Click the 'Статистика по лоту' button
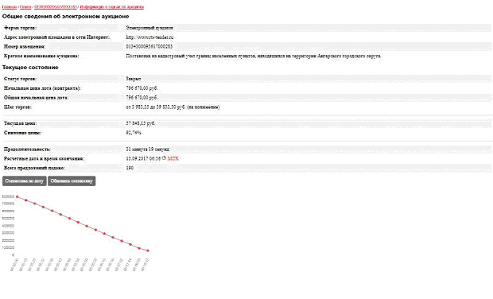This screenshot has width=493, height=299. (x=24, y=181)
